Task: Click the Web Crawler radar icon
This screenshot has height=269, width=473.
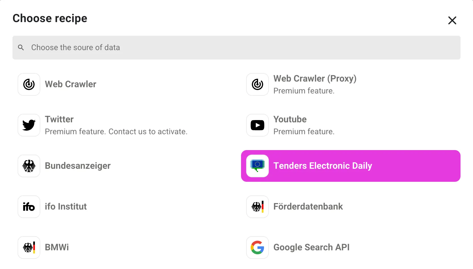Action: click(x=29, y=84)
